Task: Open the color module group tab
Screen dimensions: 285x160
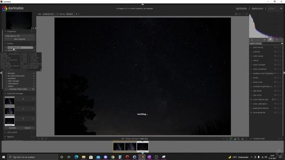Action: (270, 40)
